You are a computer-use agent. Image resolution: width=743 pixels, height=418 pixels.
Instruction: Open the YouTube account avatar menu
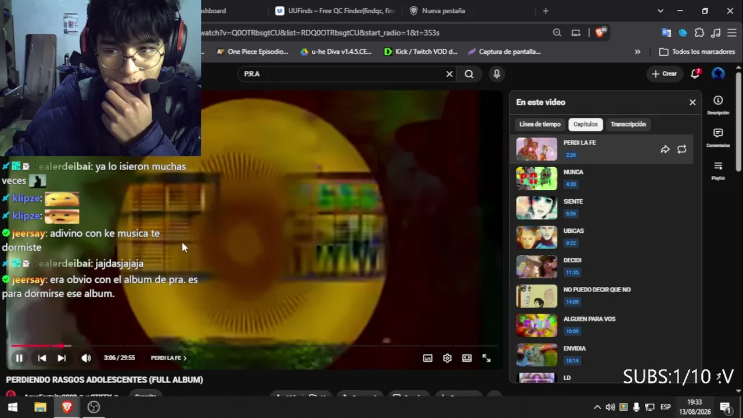[x=718, y=74]
